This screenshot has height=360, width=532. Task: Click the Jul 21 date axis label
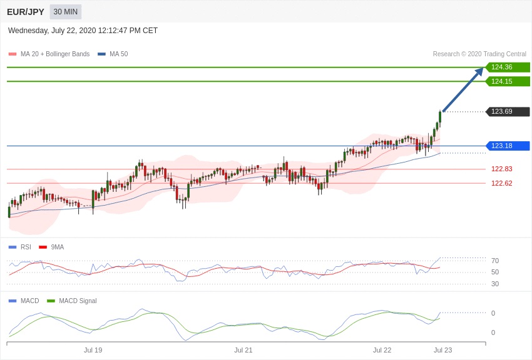(243, 350)
